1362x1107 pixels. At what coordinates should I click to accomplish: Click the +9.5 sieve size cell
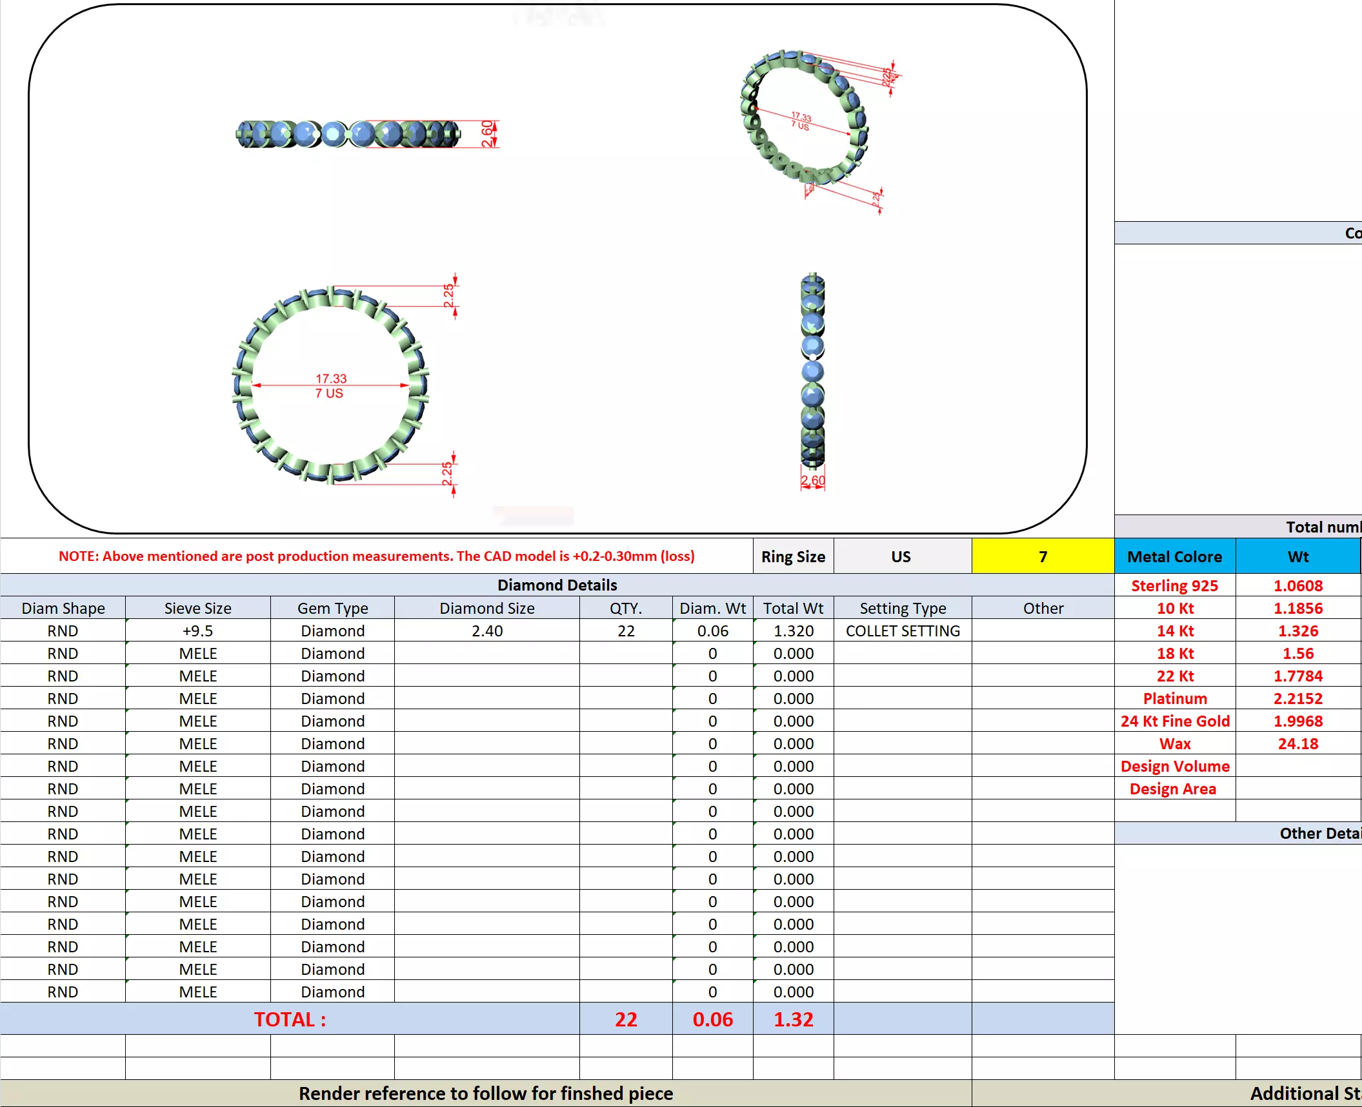coord(197,631)
